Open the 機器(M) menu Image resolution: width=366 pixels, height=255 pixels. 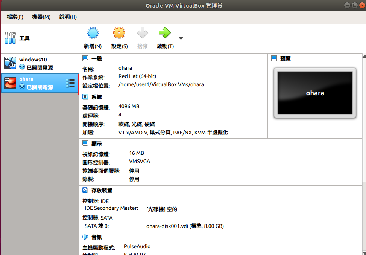41,17
